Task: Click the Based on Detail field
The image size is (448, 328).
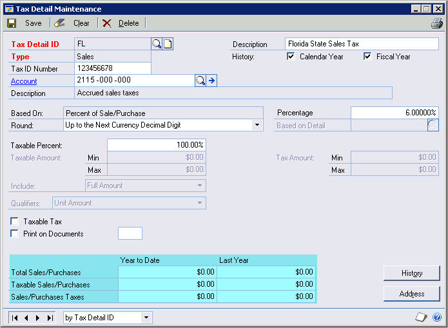Action: click(389, 125)
